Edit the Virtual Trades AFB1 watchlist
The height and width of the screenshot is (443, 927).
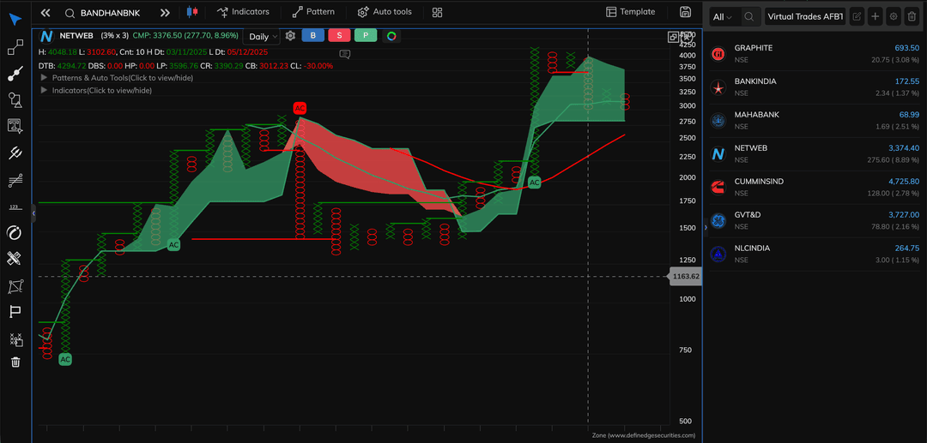pos(857,16)
